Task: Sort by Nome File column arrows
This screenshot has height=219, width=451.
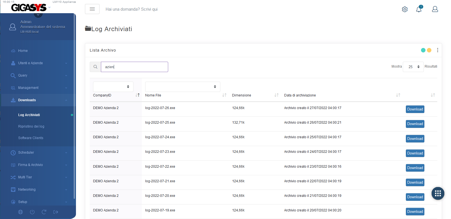Action: pyautogui.click(x=224, y=95)
